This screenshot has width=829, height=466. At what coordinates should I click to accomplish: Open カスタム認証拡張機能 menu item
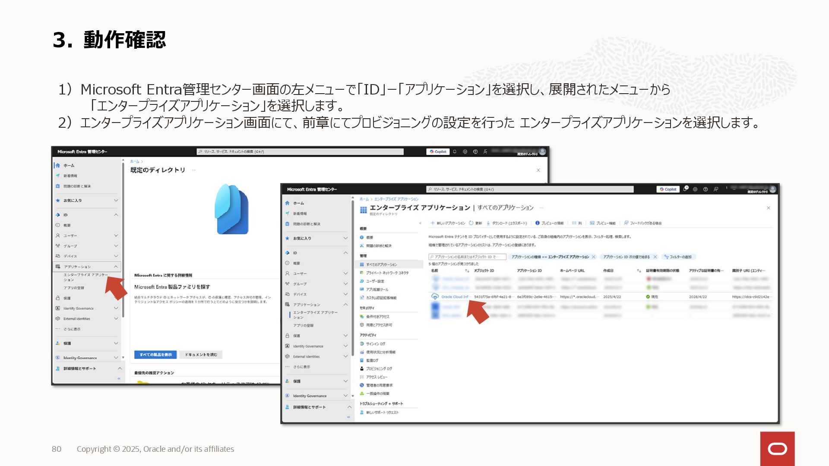381,298
